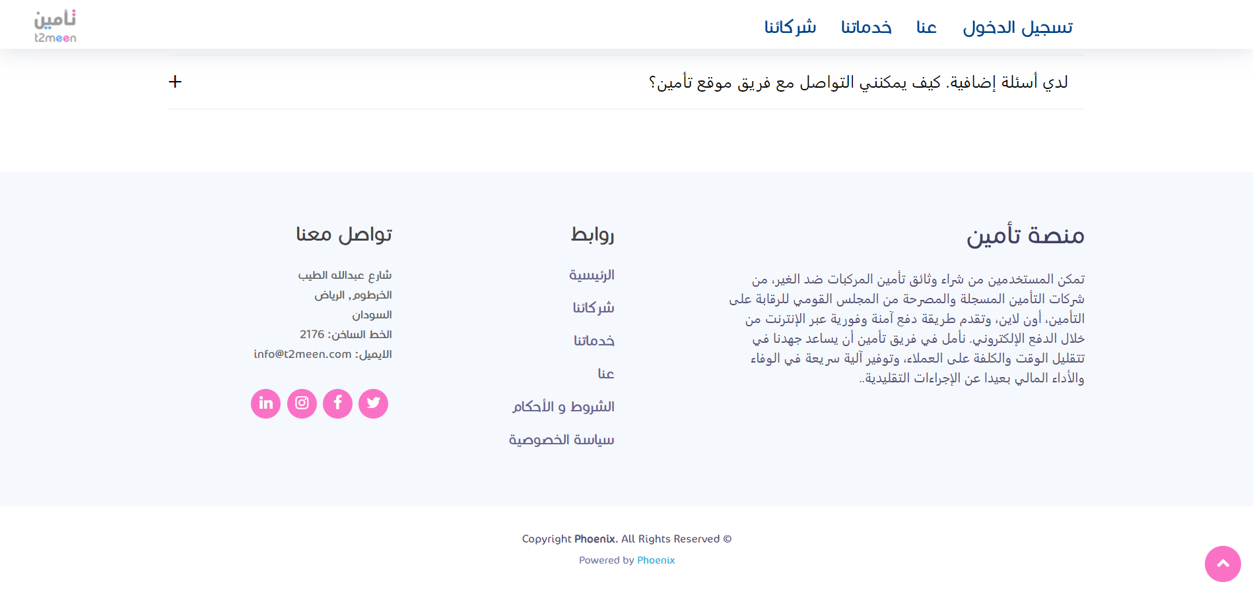
Task: Open خدماتنا in the top navigation
Action: 866,28
